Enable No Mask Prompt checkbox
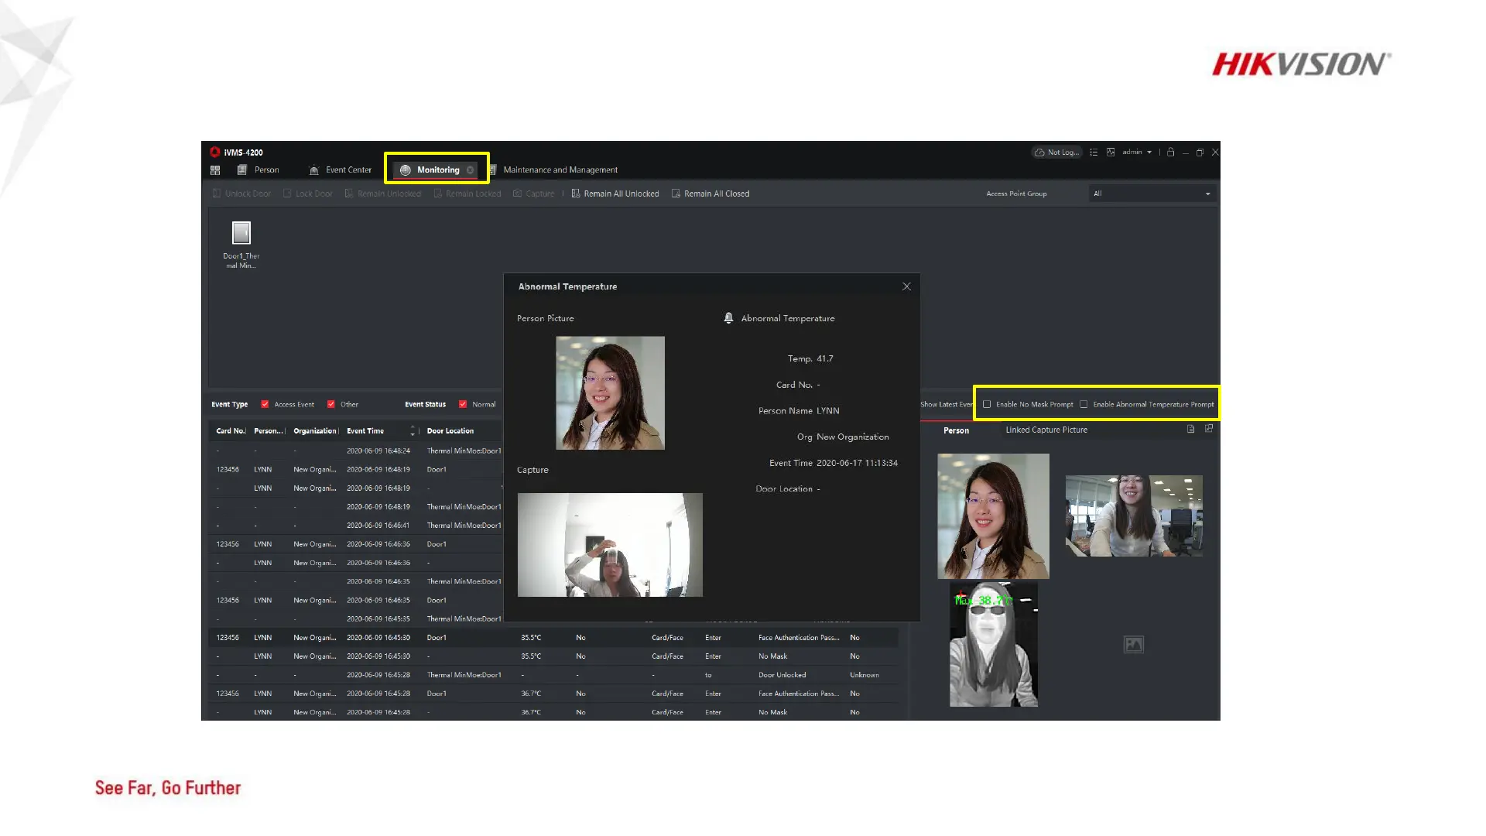The image size is (1486, 836). click(x=987, y=404)
